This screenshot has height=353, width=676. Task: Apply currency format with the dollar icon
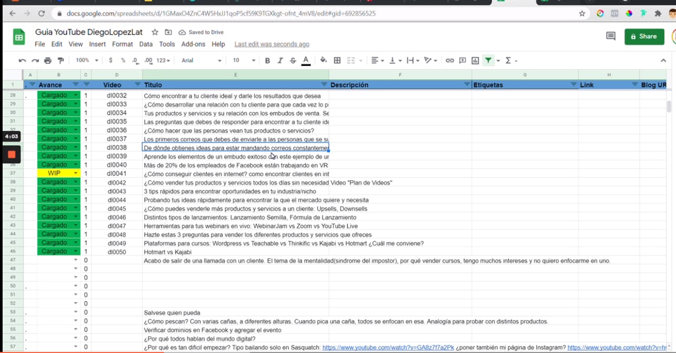pos(111,61)
